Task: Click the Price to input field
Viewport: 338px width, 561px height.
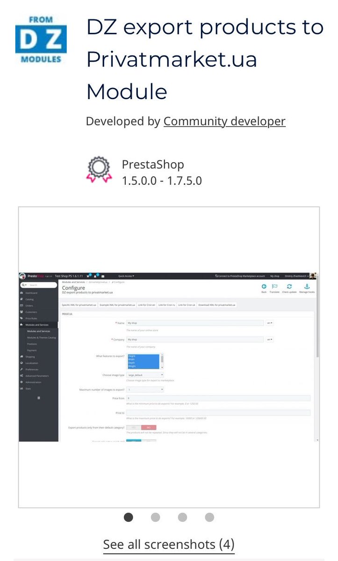Action: coord(218,413)
